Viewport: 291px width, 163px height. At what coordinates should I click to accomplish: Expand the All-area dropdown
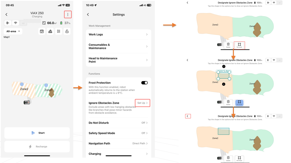coord(13,31)
